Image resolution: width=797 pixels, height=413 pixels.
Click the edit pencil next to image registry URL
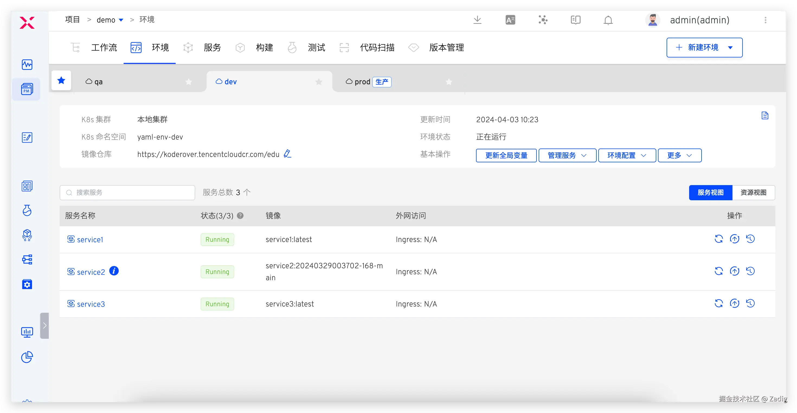point(287,154)
